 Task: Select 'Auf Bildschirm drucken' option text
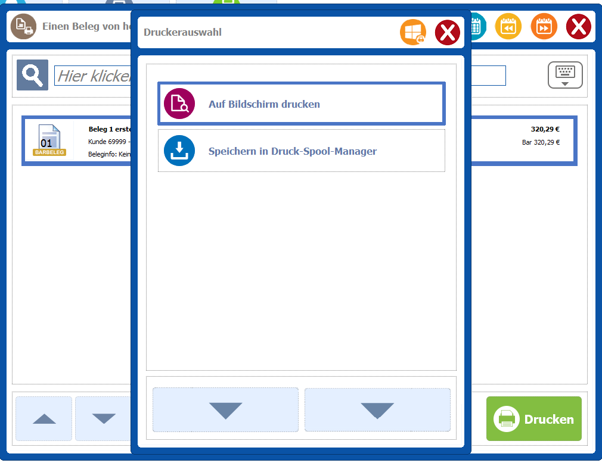(x=264, y=104)
